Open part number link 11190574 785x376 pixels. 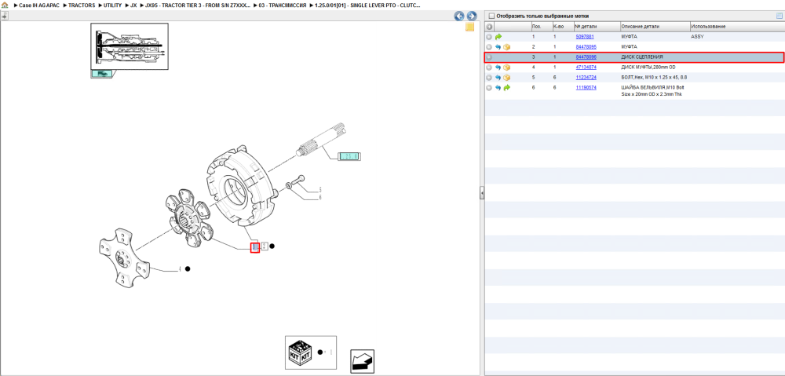click(586, 88)
